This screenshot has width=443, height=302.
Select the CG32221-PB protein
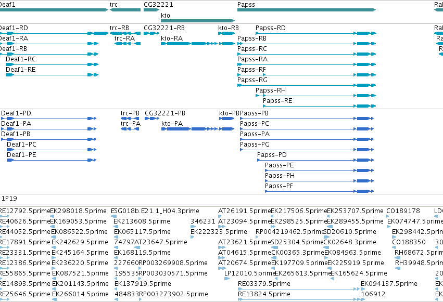point(153,119)
